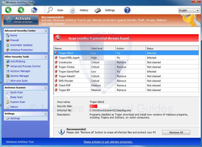Viewport: 202px width, 147px height.
Task: Open the Advanced Process Control link
Action: tap(25, 66)
